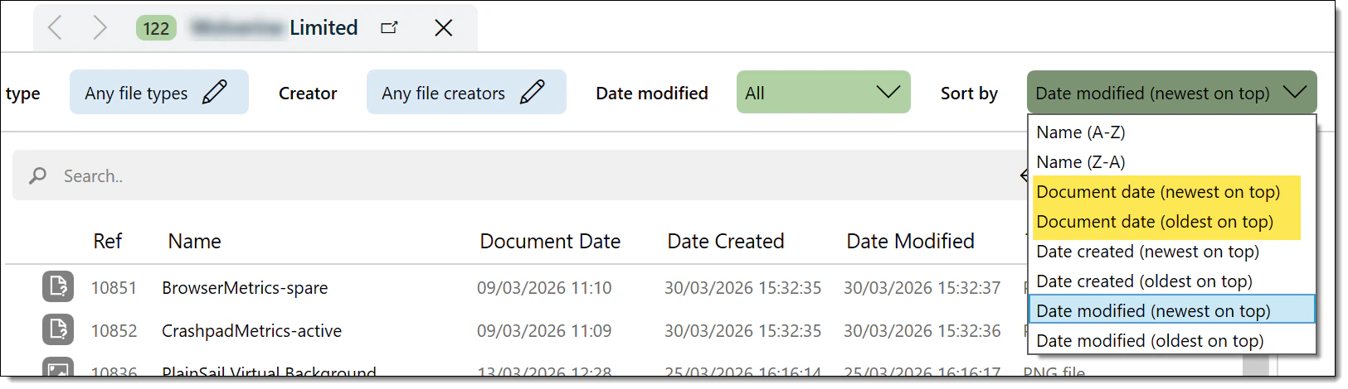Go forward using the right chevron arrow
This screenshot has width=1348, height=389.
click(100, 28)
